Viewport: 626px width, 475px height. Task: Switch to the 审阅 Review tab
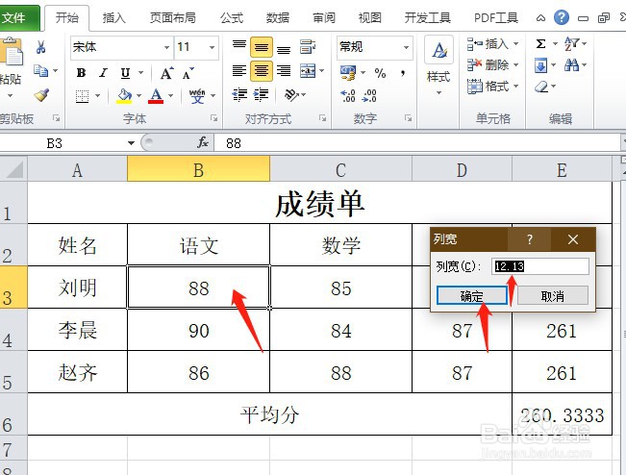pos(324,18)
